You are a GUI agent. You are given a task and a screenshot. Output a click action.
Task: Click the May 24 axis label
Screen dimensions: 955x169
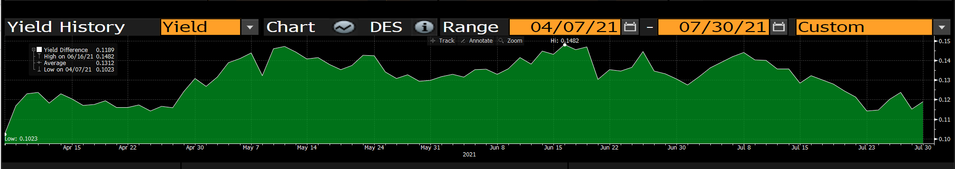[374, 148]
